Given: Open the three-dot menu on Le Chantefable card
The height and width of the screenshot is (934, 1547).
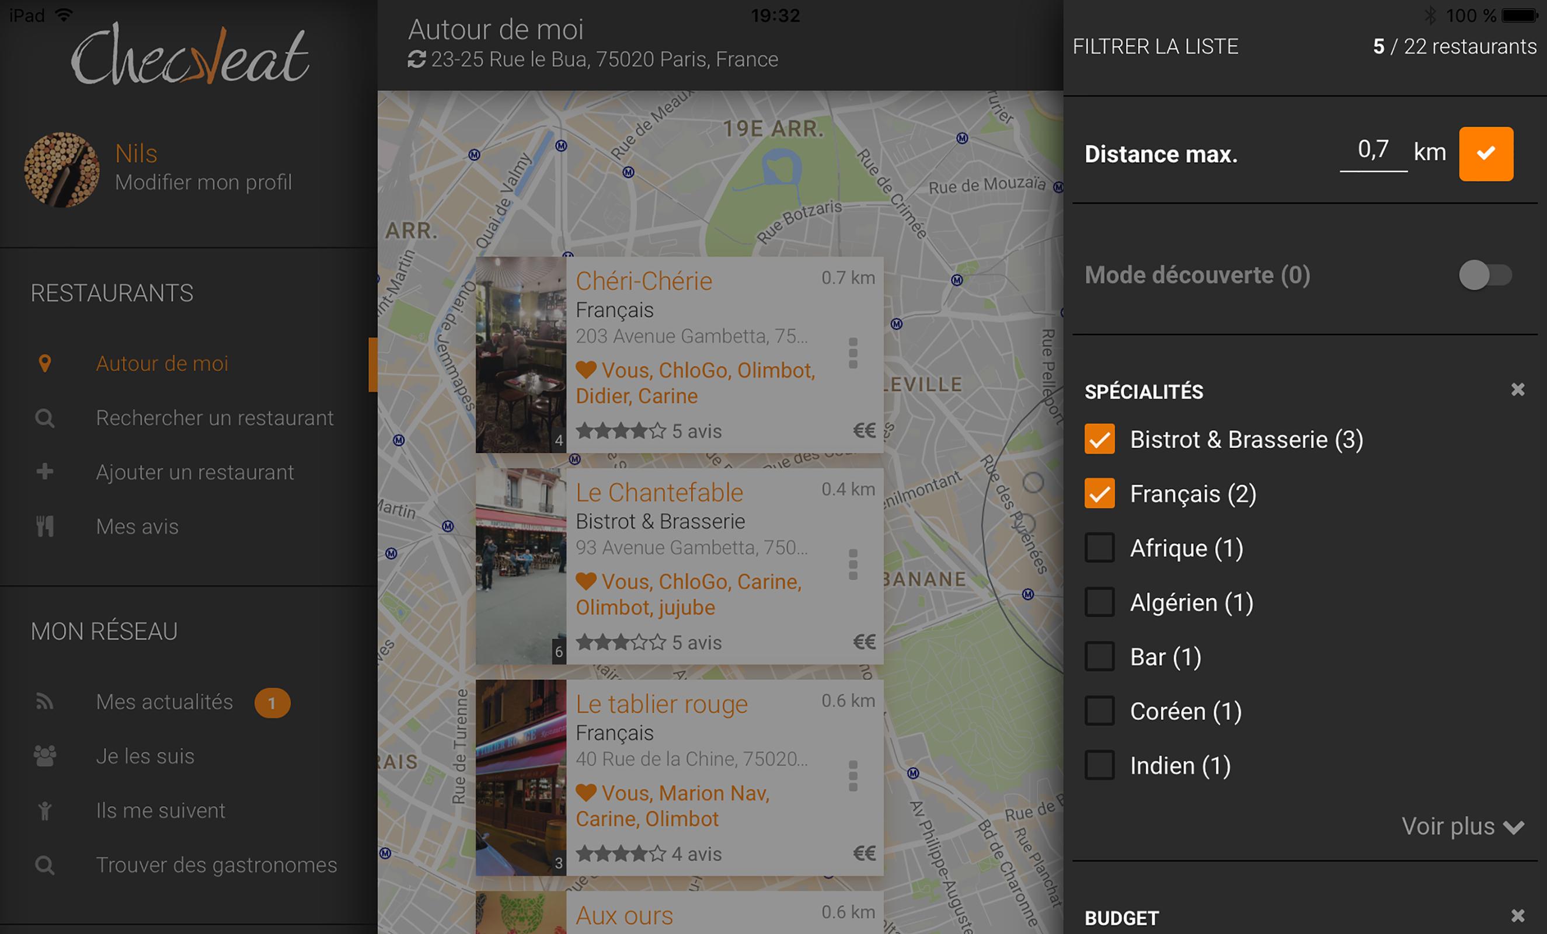Looking at the screenshot, I should click(853, 565).
